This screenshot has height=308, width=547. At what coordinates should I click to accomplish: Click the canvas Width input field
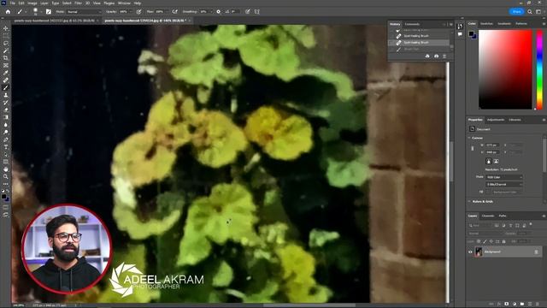pos(492,145)
